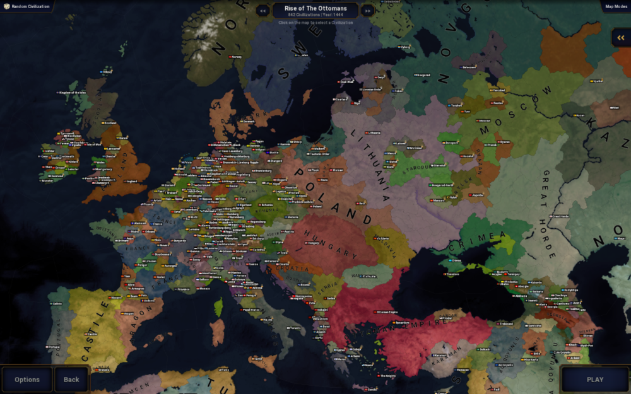Collapse the right side panel with yellow chevrons

pyautogui.click(x=621, y=38)
